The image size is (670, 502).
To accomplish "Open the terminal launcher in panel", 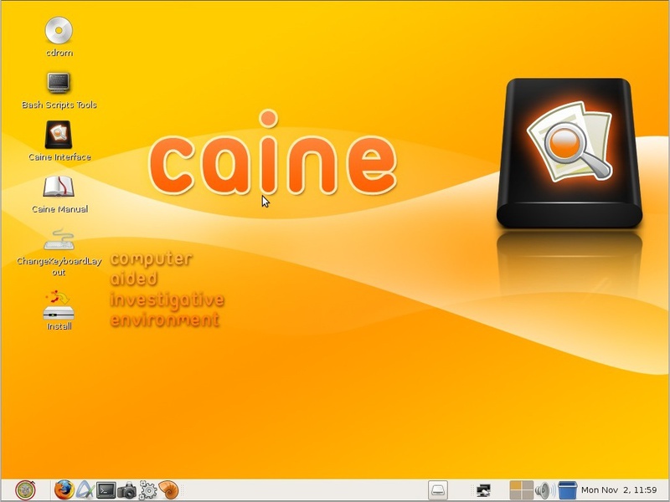I will click(x=106, y=490).
